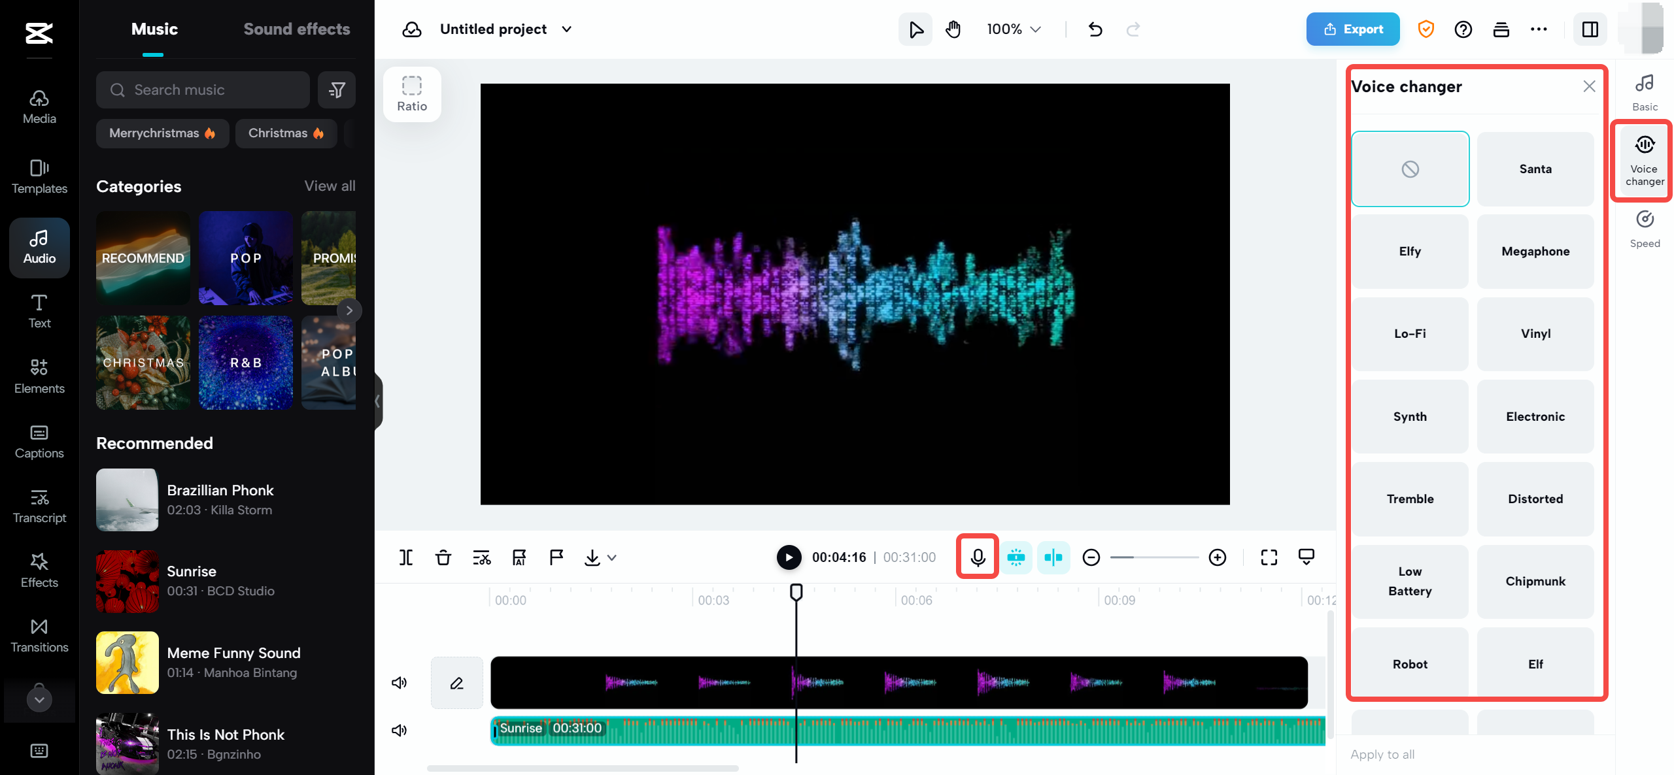Screen dimensions: 1674x775
Task: Mute the Sunrise audio track
Action: click(x=398, y=730)
